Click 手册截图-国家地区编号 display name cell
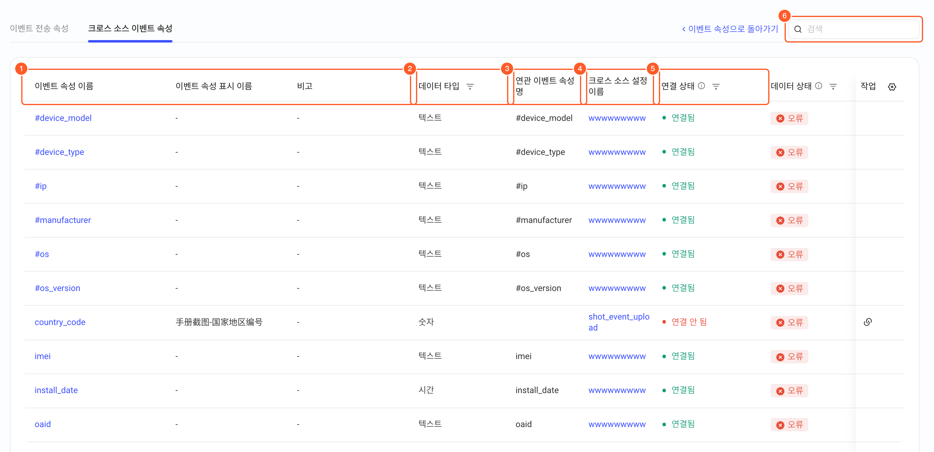The image size is (934, 452). pyautogui.click(x=219, y=322)
